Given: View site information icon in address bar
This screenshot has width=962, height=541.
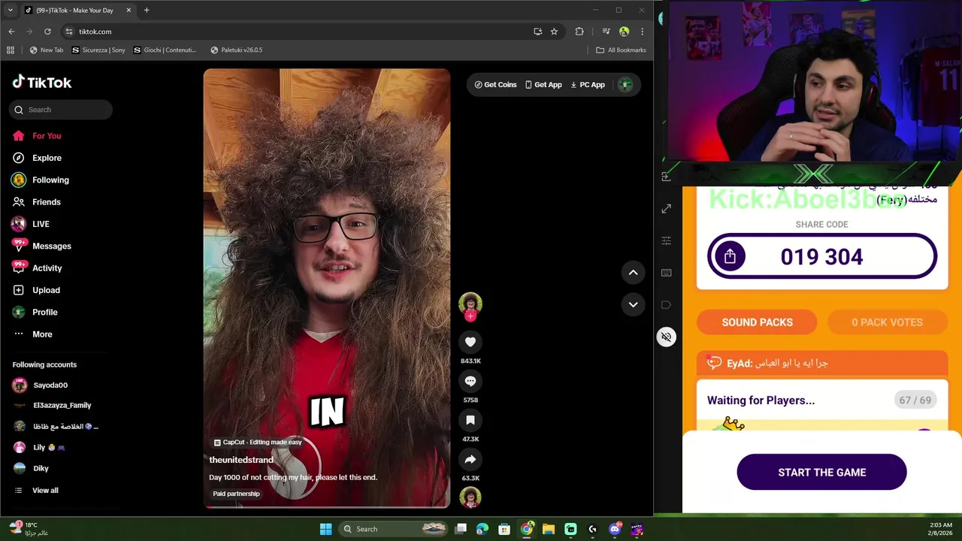Looking at the screenshot, I should click(x=69, y=32).
